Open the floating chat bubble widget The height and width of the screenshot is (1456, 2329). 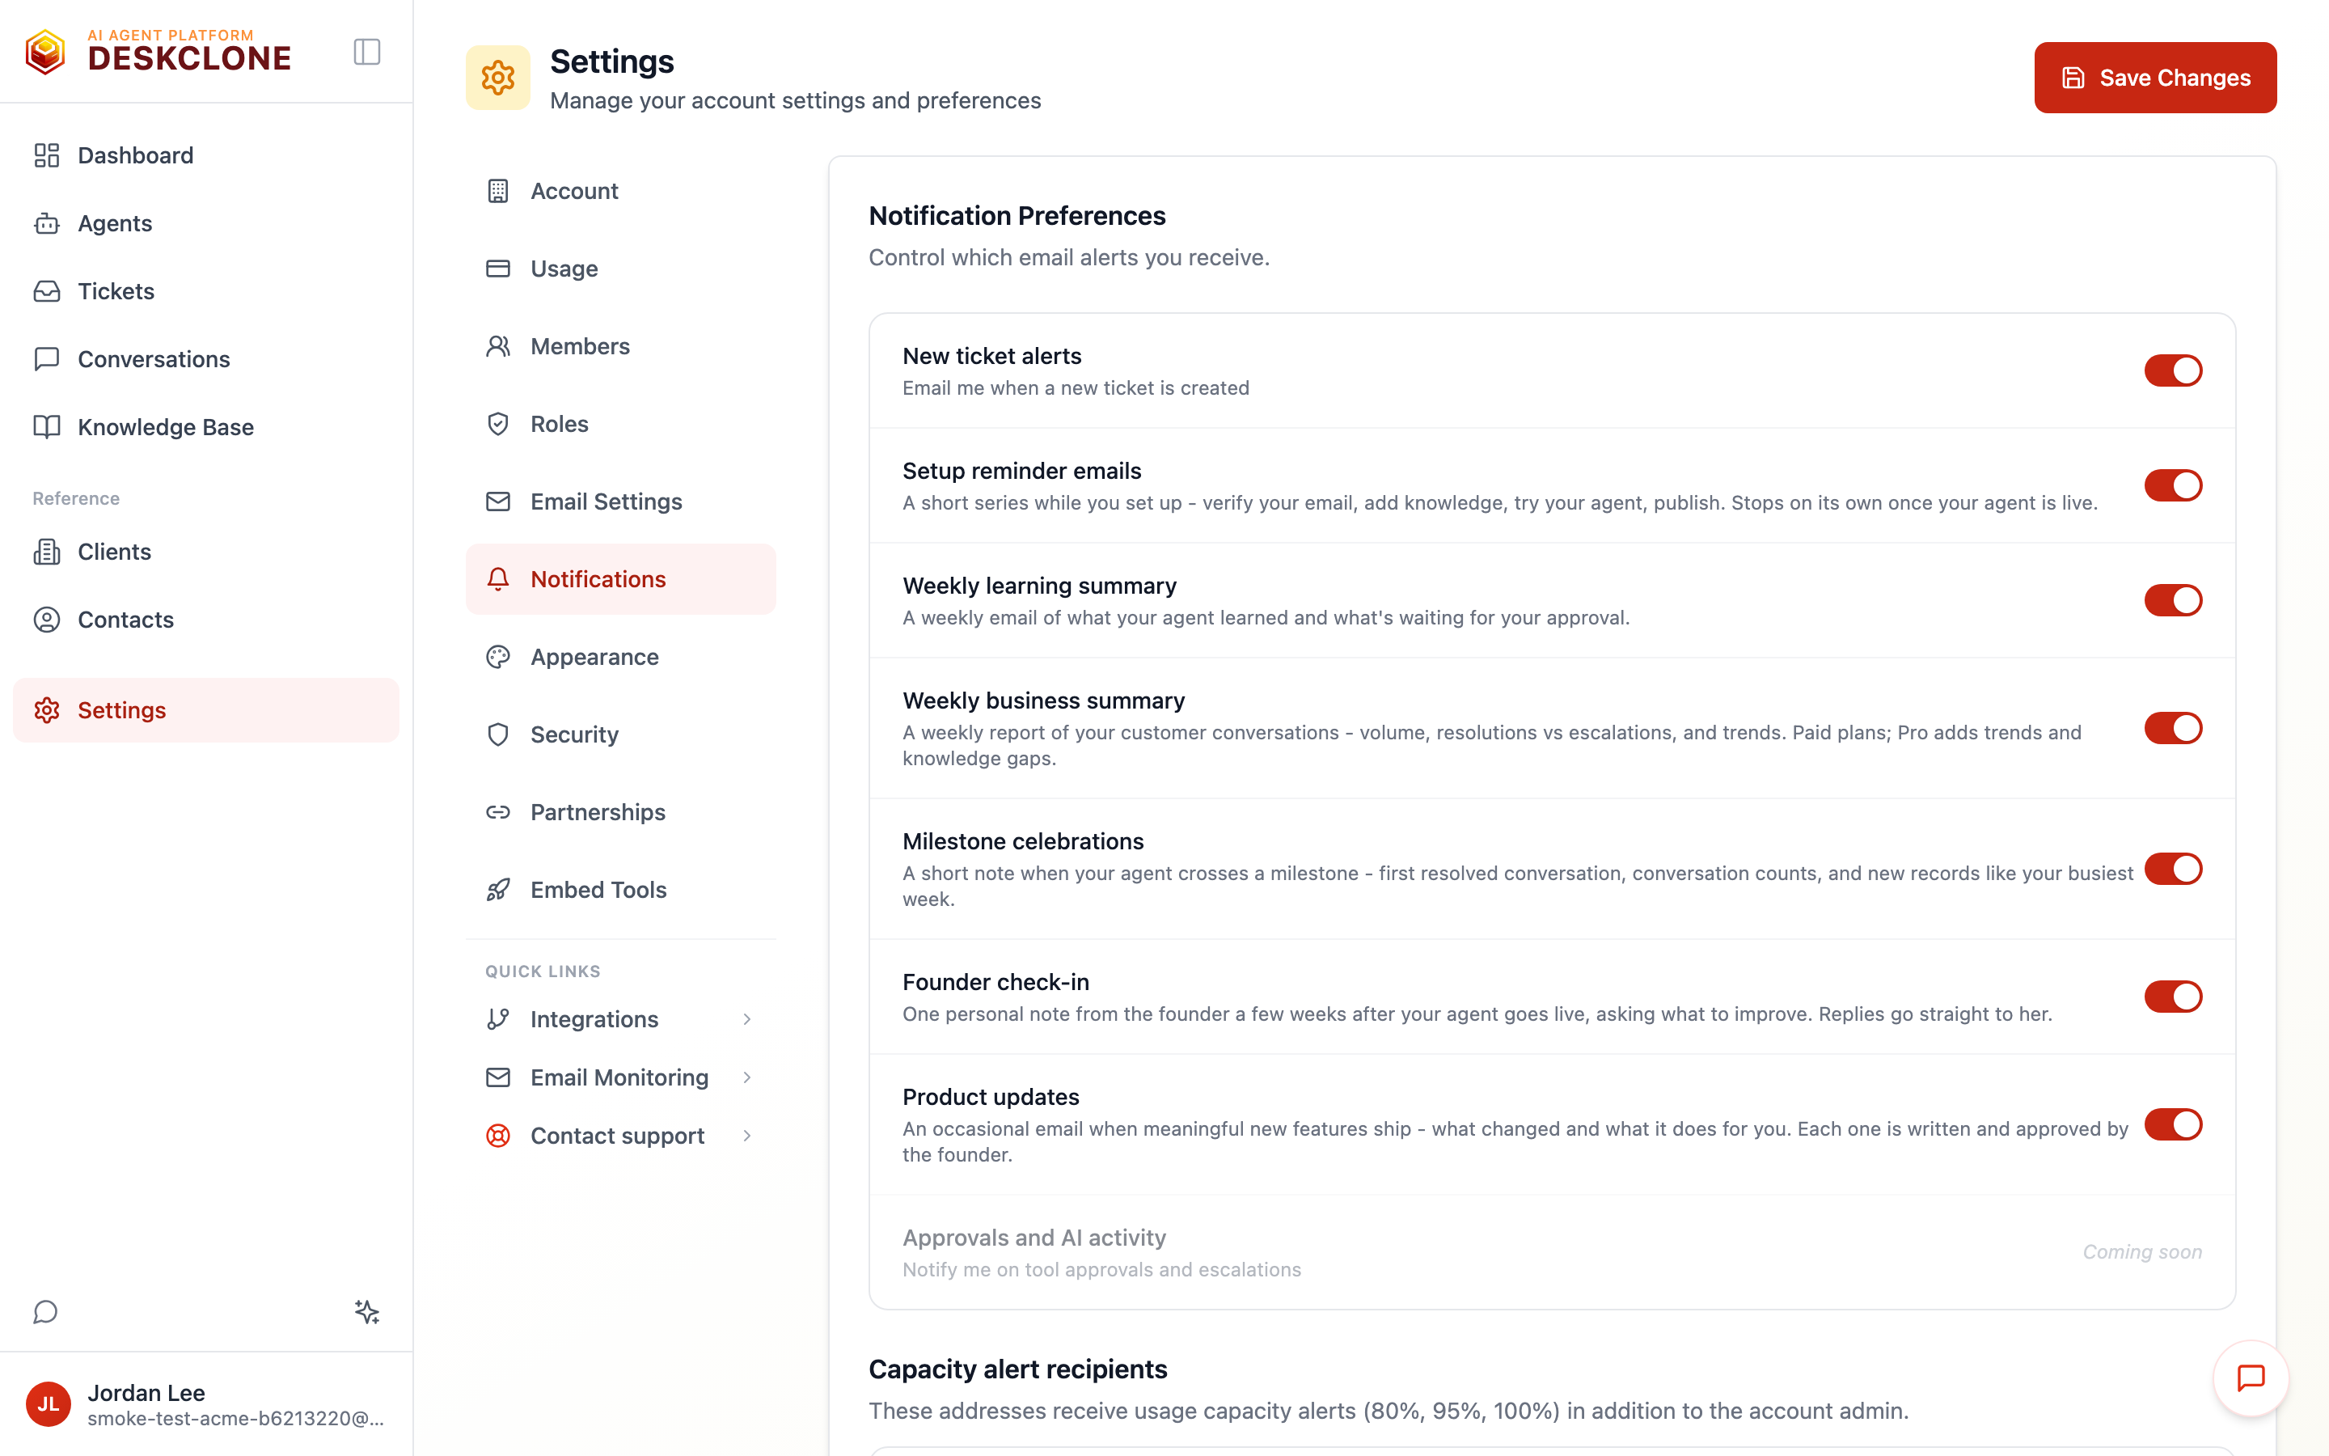[x=2250, y=1378]
